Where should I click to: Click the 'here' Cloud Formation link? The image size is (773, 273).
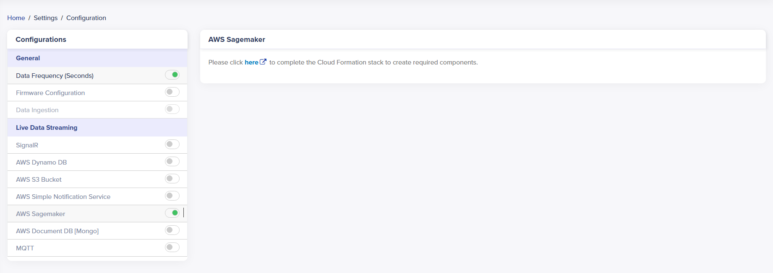click(251, 62)
